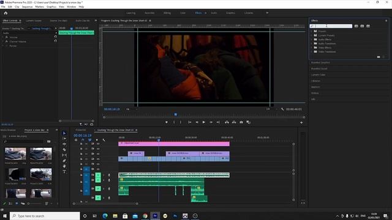Switch to the Color workspace tab
The width and height of the screenshot is (392, 220).
(x=183, y=13)
